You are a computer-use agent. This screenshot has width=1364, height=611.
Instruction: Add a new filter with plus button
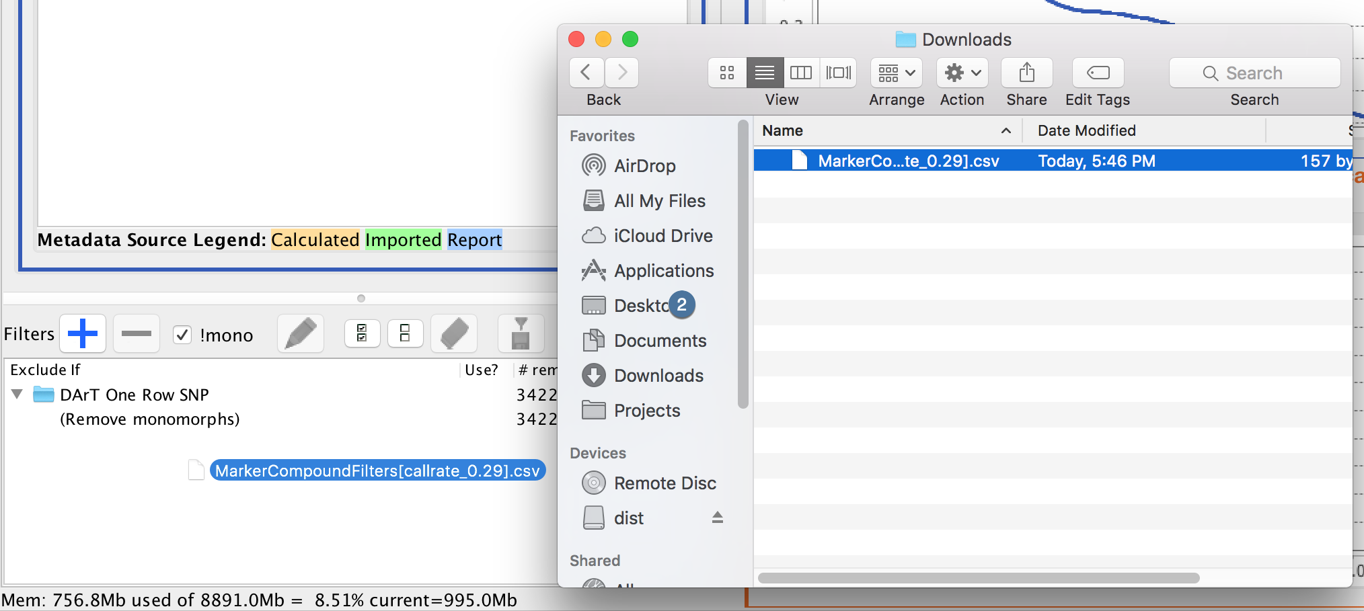[x=83, y=333]
